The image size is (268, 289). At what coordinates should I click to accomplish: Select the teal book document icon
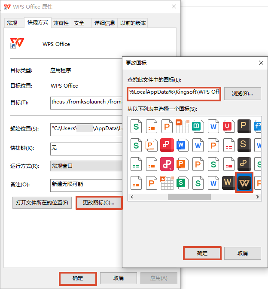(198, 126)
